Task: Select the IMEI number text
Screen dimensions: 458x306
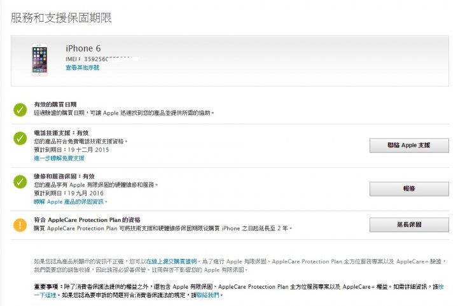Action: pyautogui.click(x=102, y=59)
